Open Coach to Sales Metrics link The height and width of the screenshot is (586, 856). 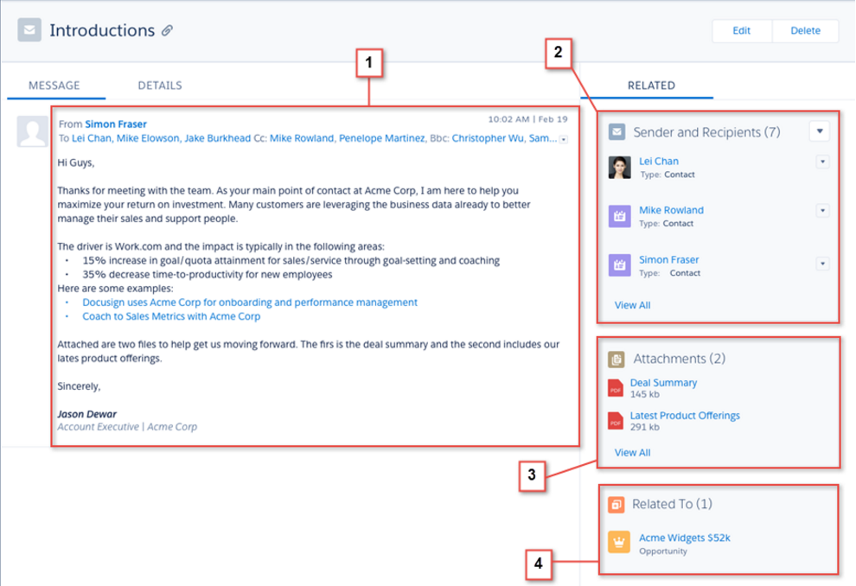click(x=171, y=316)
